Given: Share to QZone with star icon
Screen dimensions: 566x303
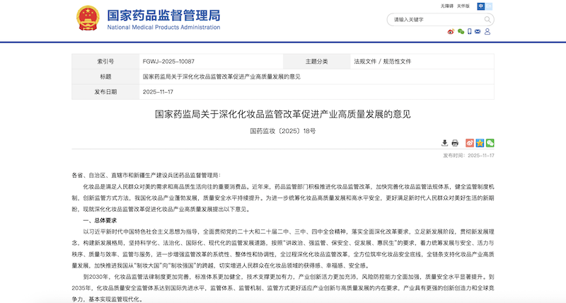Looking at the screenshot, I should pyautogui.click(x=480, y=143).
